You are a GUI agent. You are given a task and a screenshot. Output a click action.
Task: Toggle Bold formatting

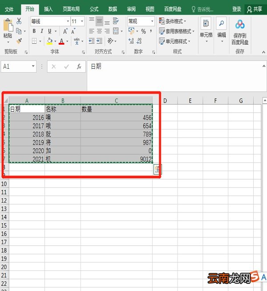34,31
